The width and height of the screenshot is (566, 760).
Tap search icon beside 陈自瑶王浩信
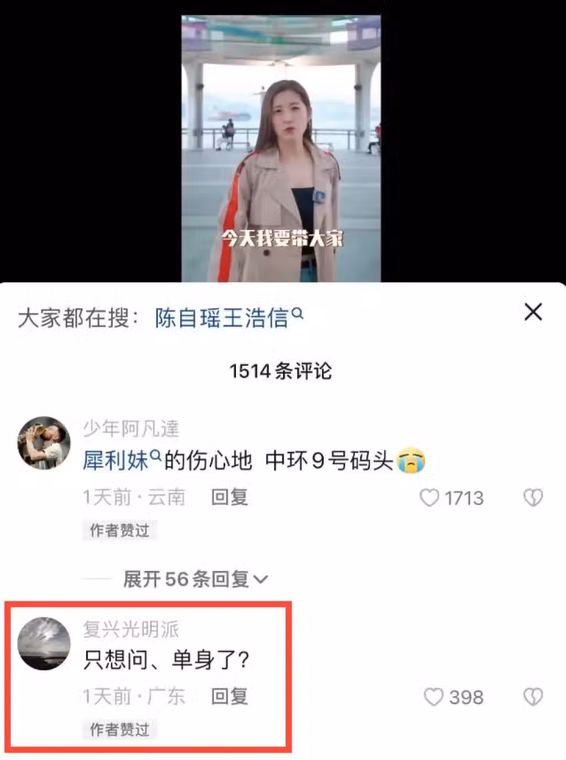pyautogui.click(x=298, y=313)
